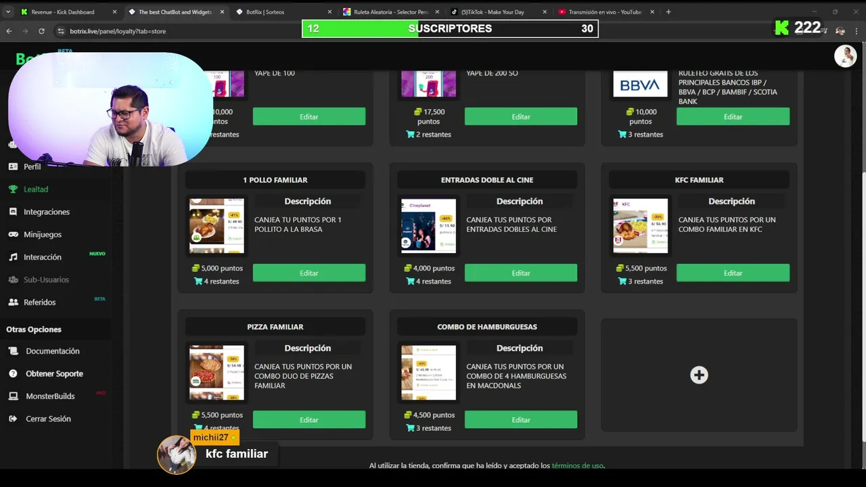866x487 pixels.
Task: Click the COMBO DE HAMBURGUESAS title
Action: click(x=487, y=327)
